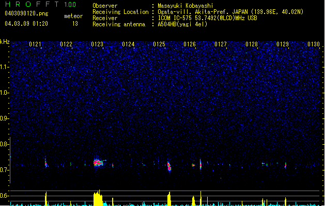The image size is (325, 206).
Task: Click the 0125 time marker
Action: (x=159, y=44)
